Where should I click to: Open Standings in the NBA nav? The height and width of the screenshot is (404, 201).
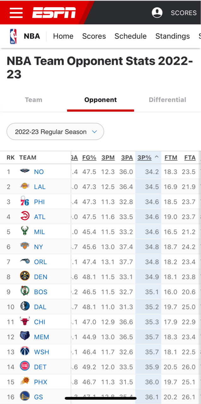tap(173, 36)
